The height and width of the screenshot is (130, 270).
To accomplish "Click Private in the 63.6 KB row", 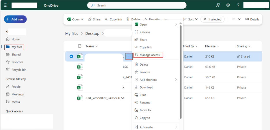I will pos(242,67).
